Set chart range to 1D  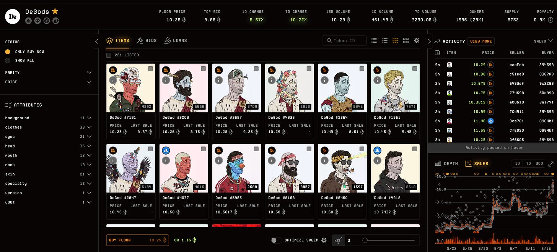[518, 163]
